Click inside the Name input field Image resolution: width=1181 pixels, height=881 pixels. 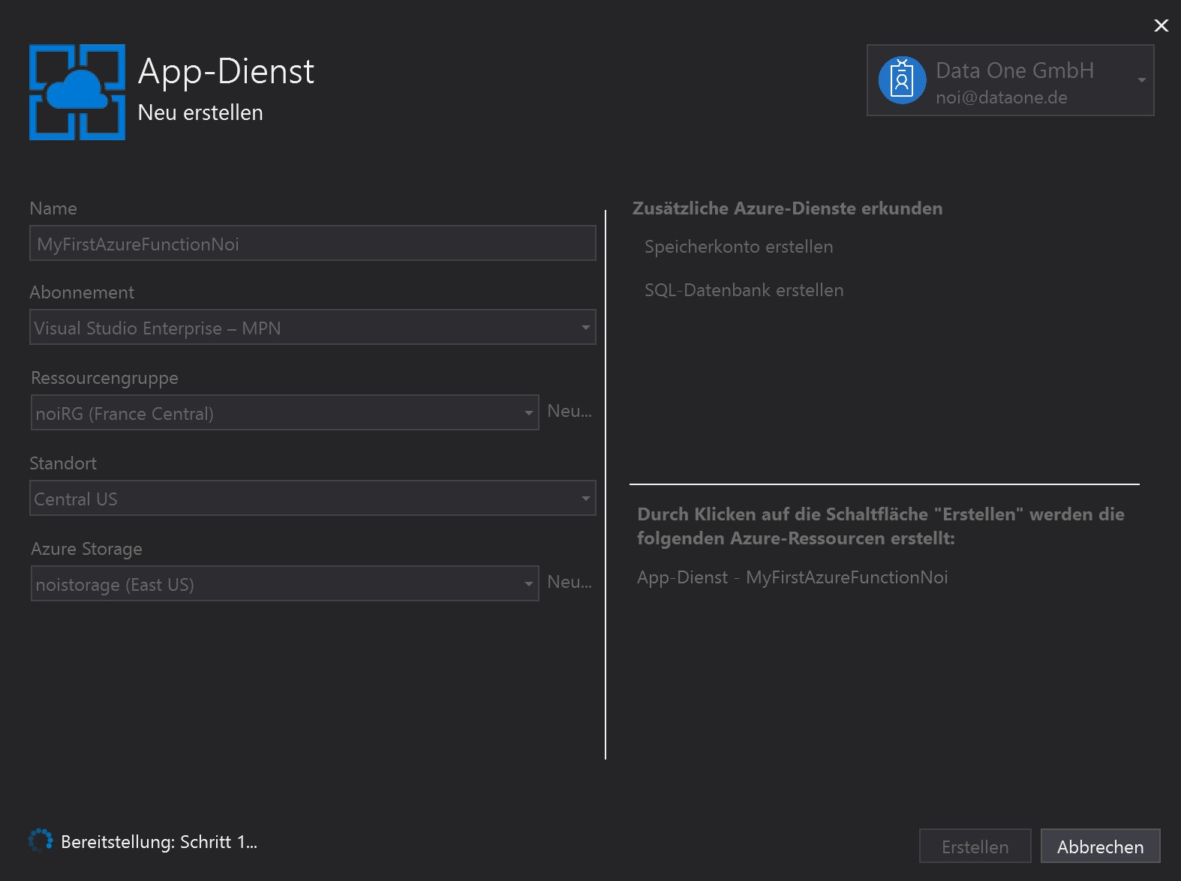coord(312,244)
